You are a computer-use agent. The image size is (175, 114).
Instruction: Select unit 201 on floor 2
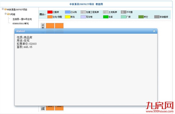point(50,108)
